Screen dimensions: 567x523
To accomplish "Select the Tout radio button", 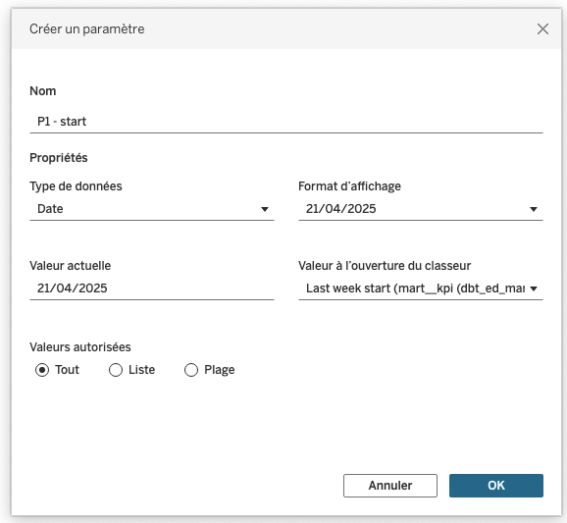I will 42,370.
